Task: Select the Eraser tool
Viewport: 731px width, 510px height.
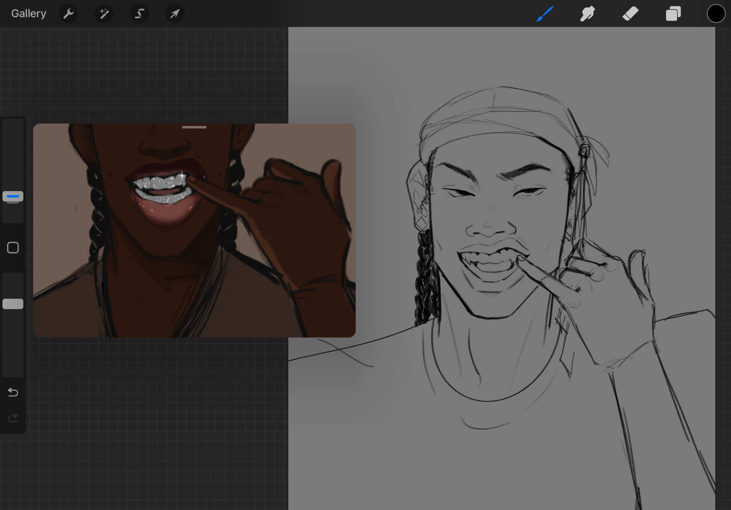Action: click(630, 14)
